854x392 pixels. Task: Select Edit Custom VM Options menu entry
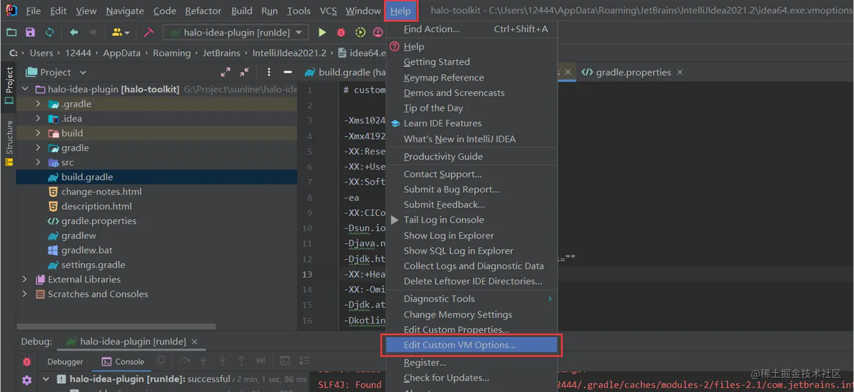point(472,345)
